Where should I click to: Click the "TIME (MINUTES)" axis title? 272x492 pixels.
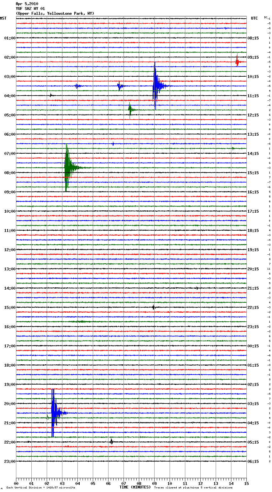(x=135, y=487)
